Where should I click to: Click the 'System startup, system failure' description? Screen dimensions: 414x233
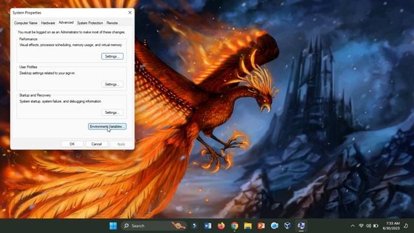(60, 102)
